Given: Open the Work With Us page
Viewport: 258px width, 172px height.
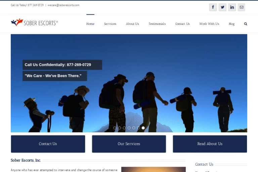Looking at the screenshot, I should click(x=209, y=24).
